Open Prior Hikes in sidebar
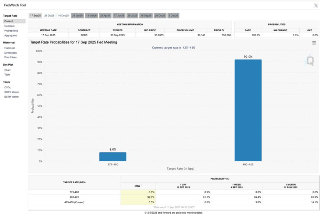The image size is (331, 214). (x=10, y=57)
